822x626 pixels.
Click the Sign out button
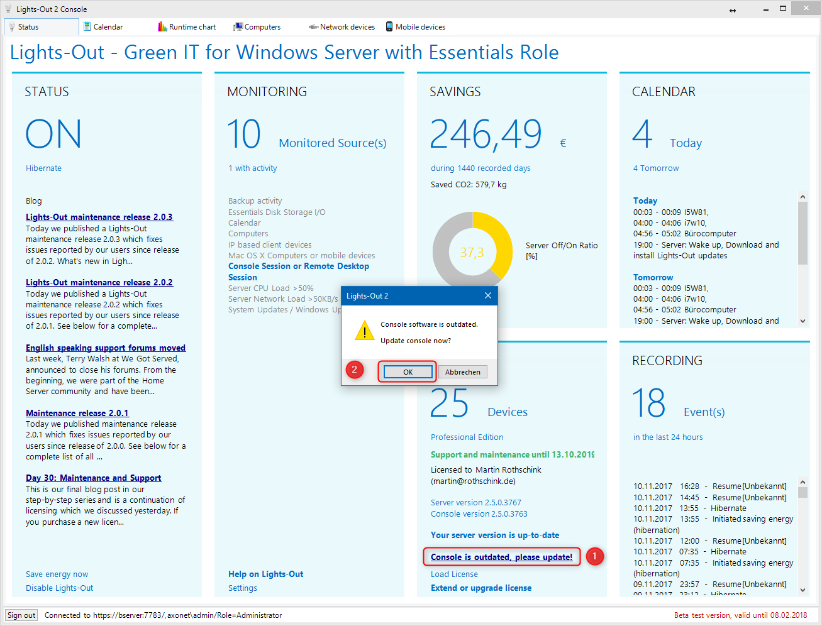(x=21, y=615)
